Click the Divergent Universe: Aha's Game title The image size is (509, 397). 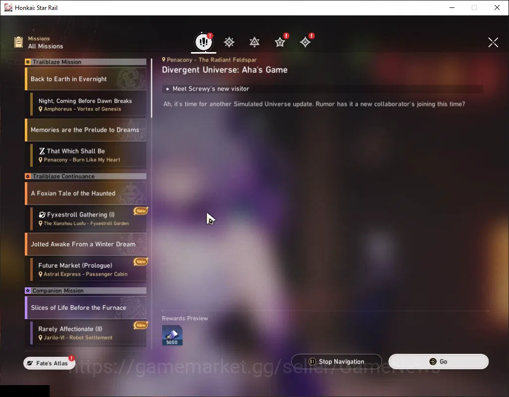click(x=225, y=70)
